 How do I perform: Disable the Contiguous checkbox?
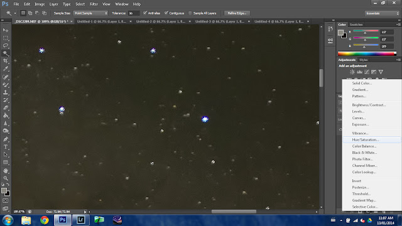pos(166,13)
